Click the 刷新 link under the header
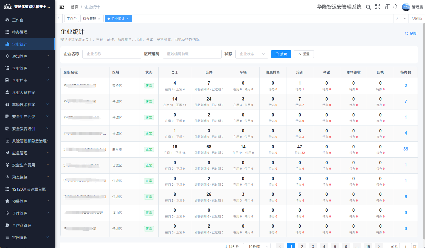 411,34
